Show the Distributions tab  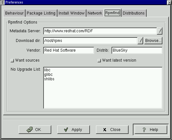click(134, 13)
